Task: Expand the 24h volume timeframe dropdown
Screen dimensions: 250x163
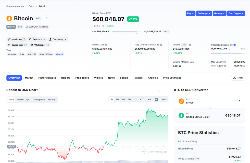Action: [x=166, y=31]
